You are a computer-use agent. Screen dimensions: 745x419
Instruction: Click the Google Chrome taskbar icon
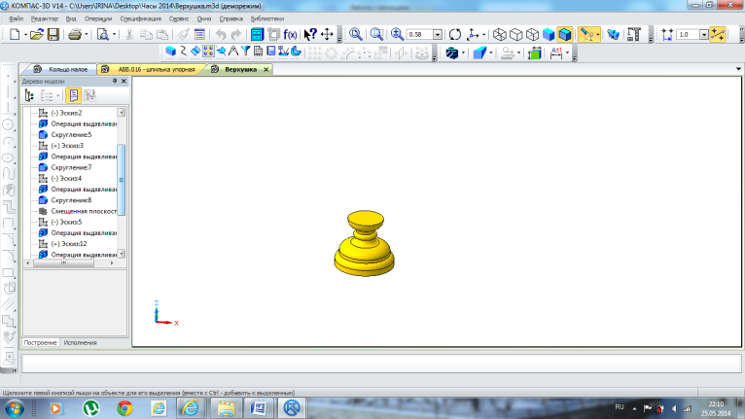(124, 407)
